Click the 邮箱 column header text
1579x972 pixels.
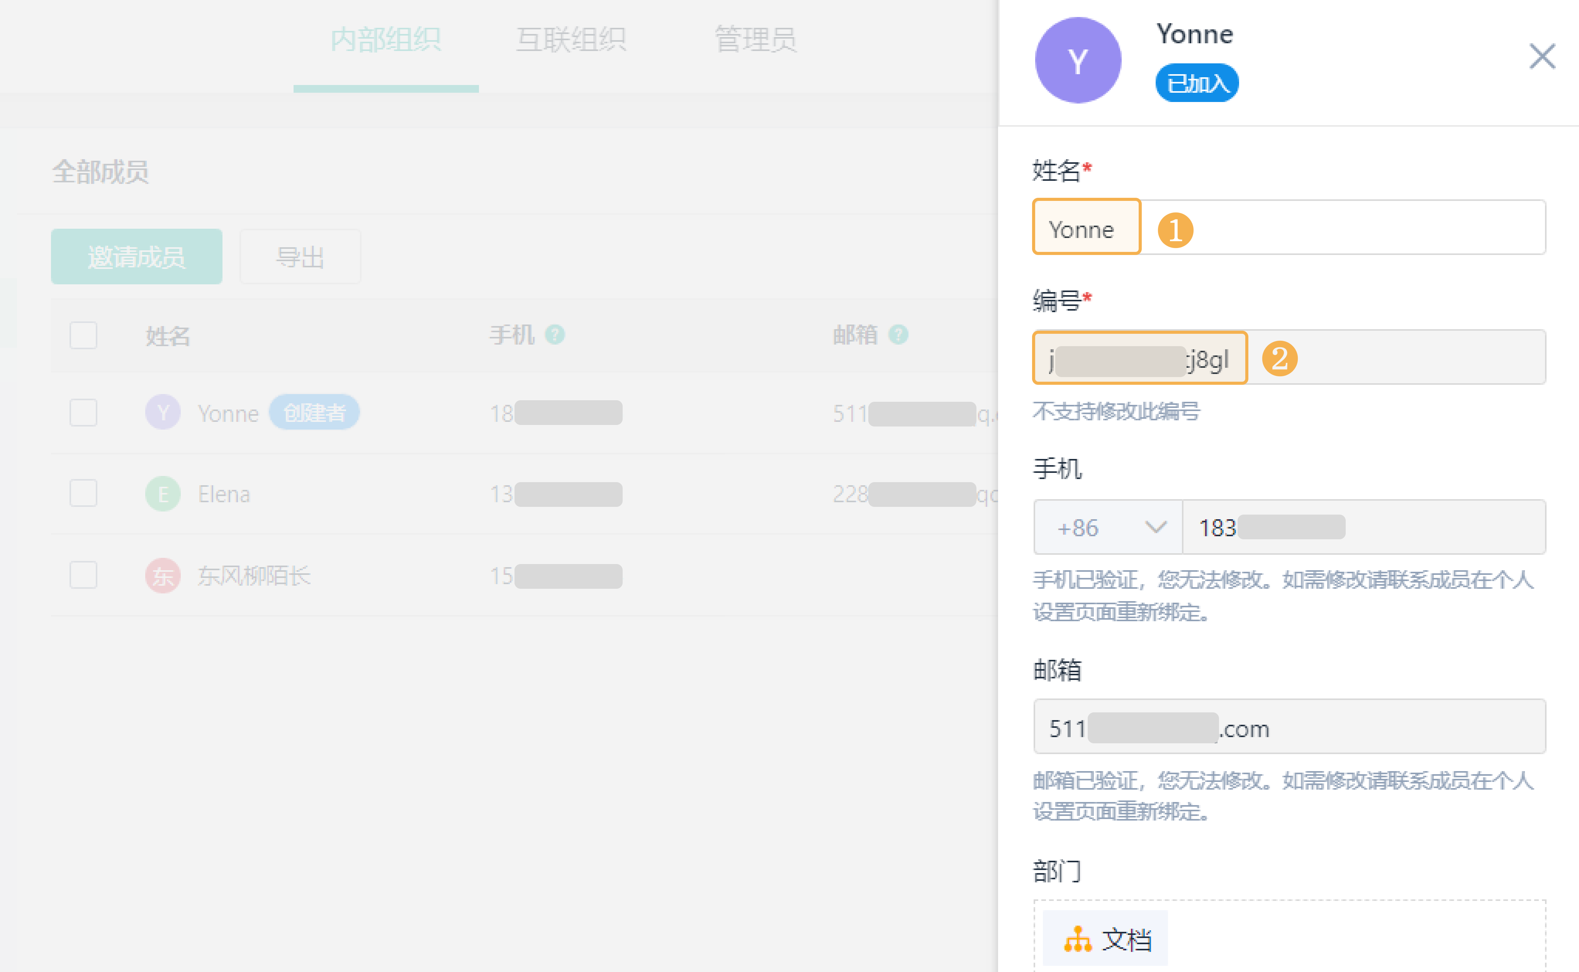click(x=855, y=335)
